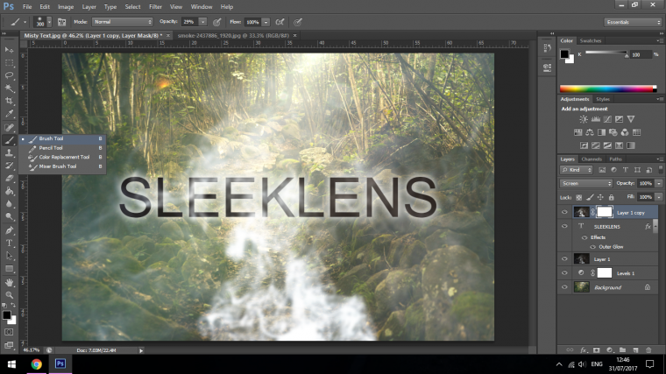Select the Rectangular Marquee tool
This screenshot has width=666, height=374.
(9, 63)
